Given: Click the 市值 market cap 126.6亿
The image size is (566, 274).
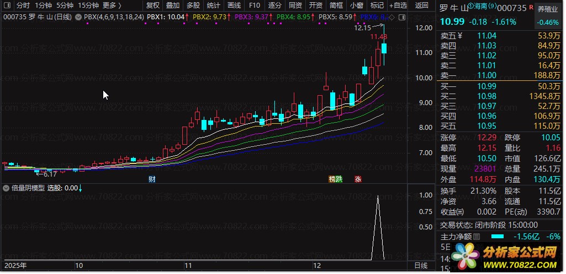Looking at the screenshot, I should pos(547,158).
